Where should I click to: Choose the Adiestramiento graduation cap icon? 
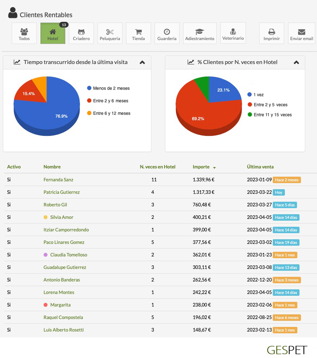(x=200, y=32)
